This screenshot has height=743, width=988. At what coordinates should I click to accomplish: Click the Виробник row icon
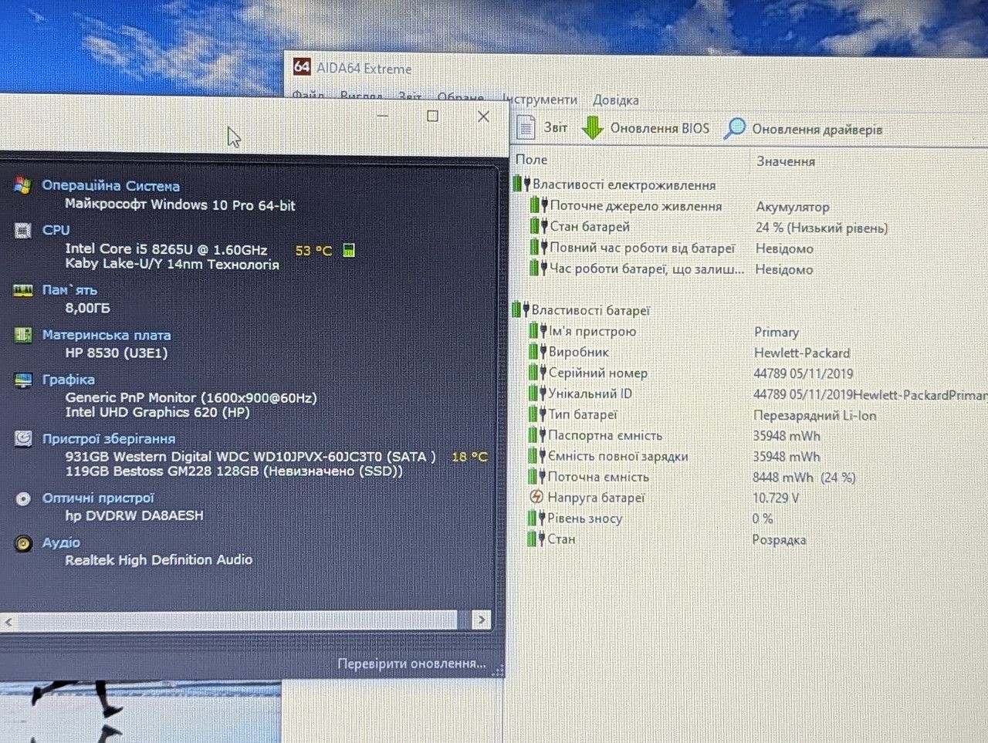tap(538, 352)
